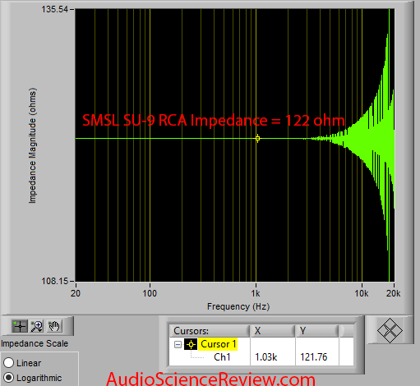Click the cursor mover diamond pad
This screenshot has height=386, width=420.
pyautogui.click(x=390, y=330)
